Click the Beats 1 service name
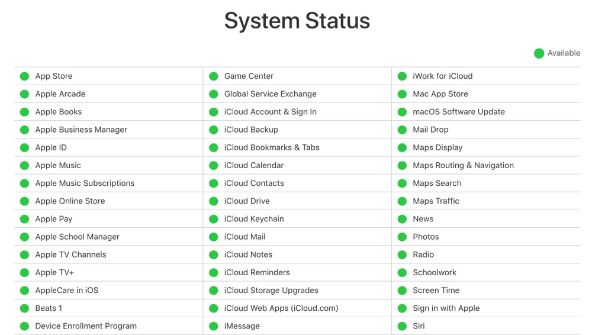 pyautogui.click(x=49, y=308)
